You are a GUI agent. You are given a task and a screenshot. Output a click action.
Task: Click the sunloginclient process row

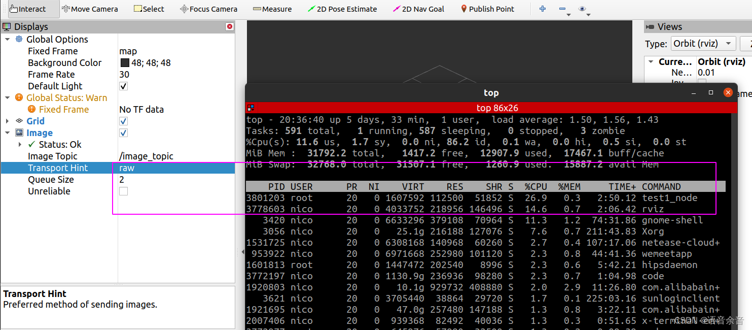(486, 298)
